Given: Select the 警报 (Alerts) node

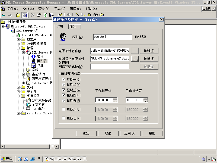Looking at the screenshot, I should 40,57.
